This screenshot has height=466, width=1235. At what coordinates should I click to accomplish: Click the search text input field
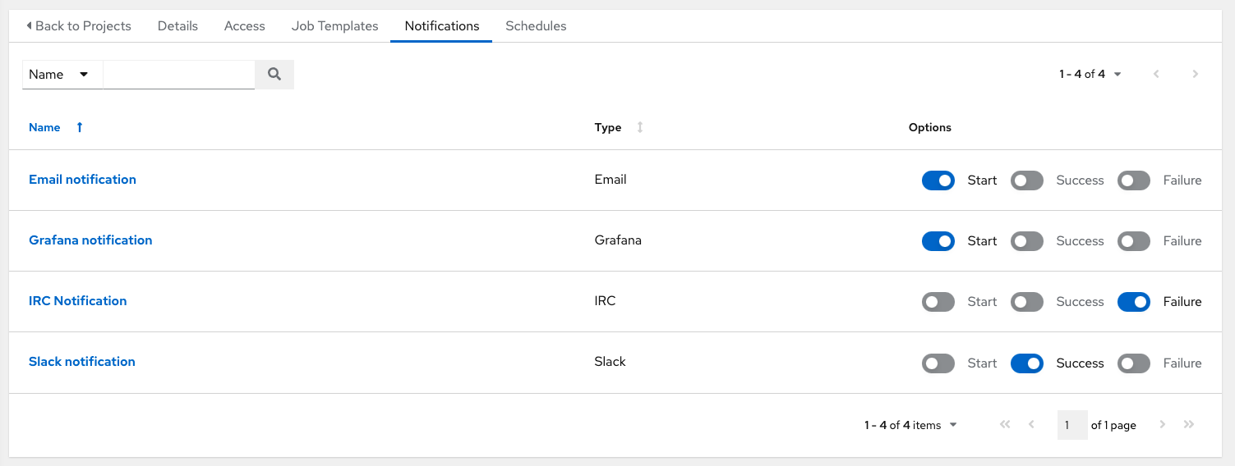(178, 75)
